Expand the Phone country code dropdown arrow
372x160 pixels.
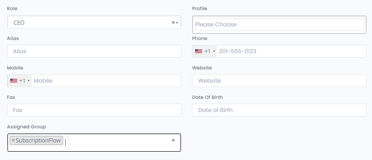(214, 51)
